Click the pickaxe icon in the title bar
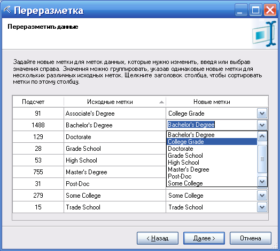Screen dimensions: 280x251 point(7,10)
